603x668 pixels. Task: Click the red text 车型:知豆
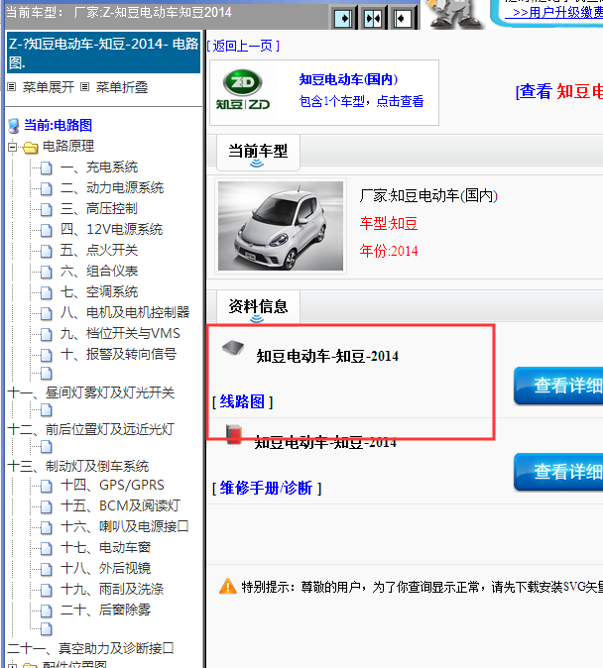click(x=389, y=224)
